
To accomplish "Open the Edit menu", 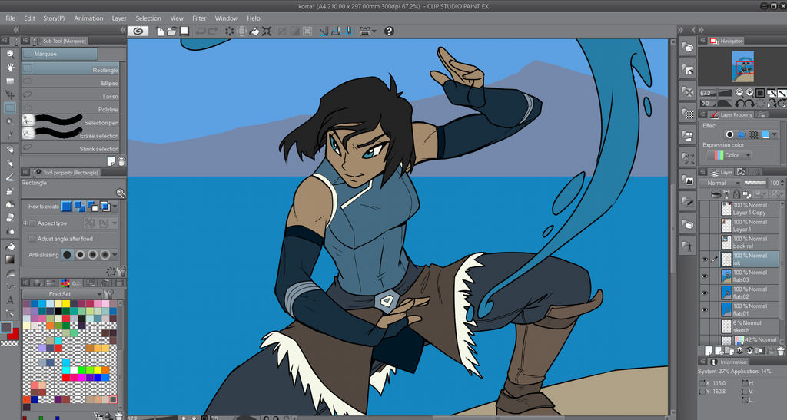I will pos(30,18).
